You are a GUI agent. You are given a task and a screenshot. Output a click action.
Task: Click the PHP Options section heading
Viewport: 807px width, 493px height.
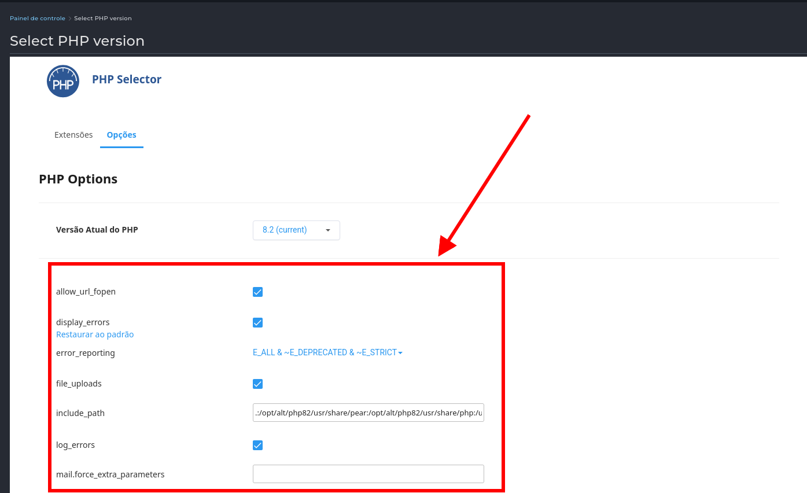click(x=78, y=179)
